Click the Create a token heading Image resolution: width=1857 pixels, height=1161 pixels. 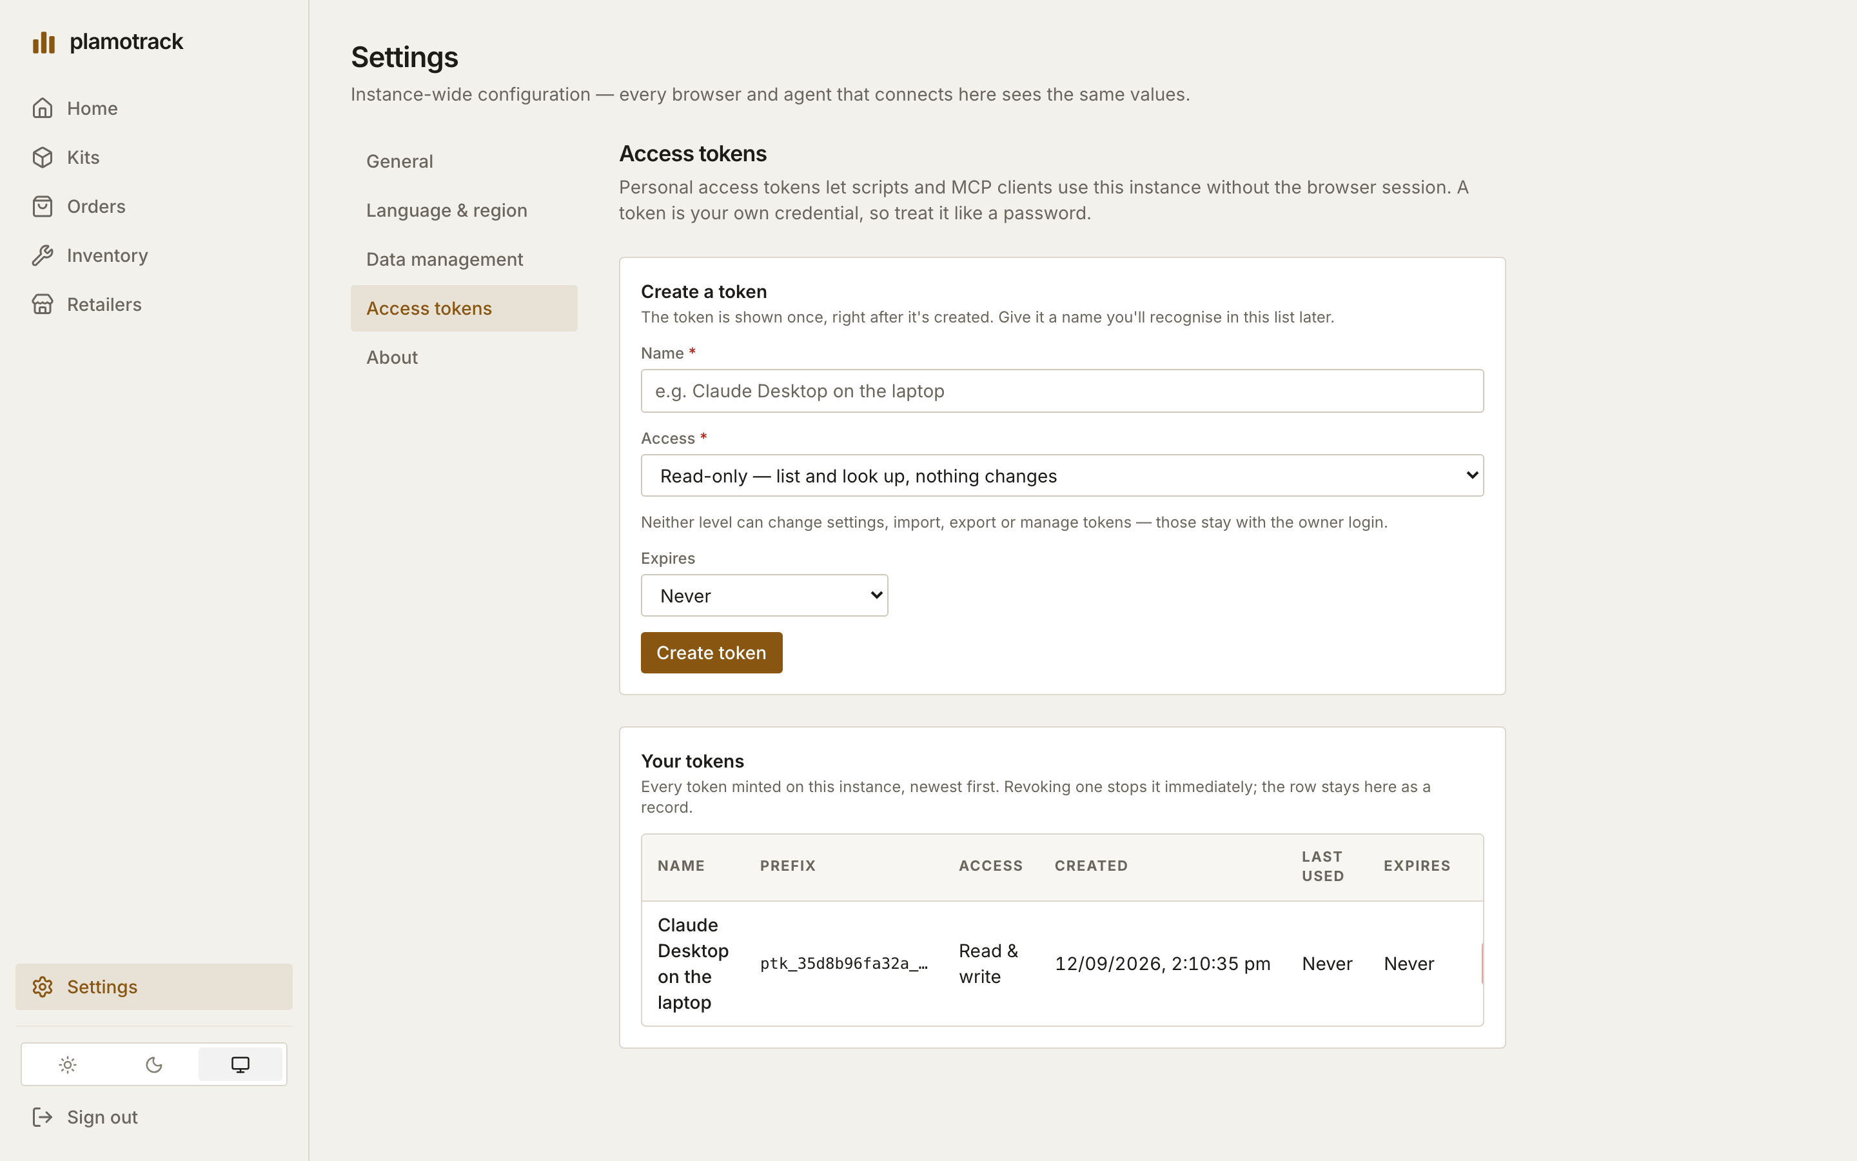(x=703, y=292)
